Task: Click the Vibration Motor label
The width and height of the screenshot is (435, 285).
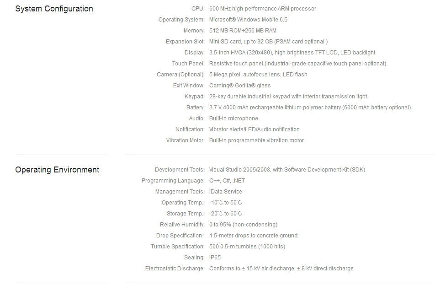Action: [x=185, y=140]
